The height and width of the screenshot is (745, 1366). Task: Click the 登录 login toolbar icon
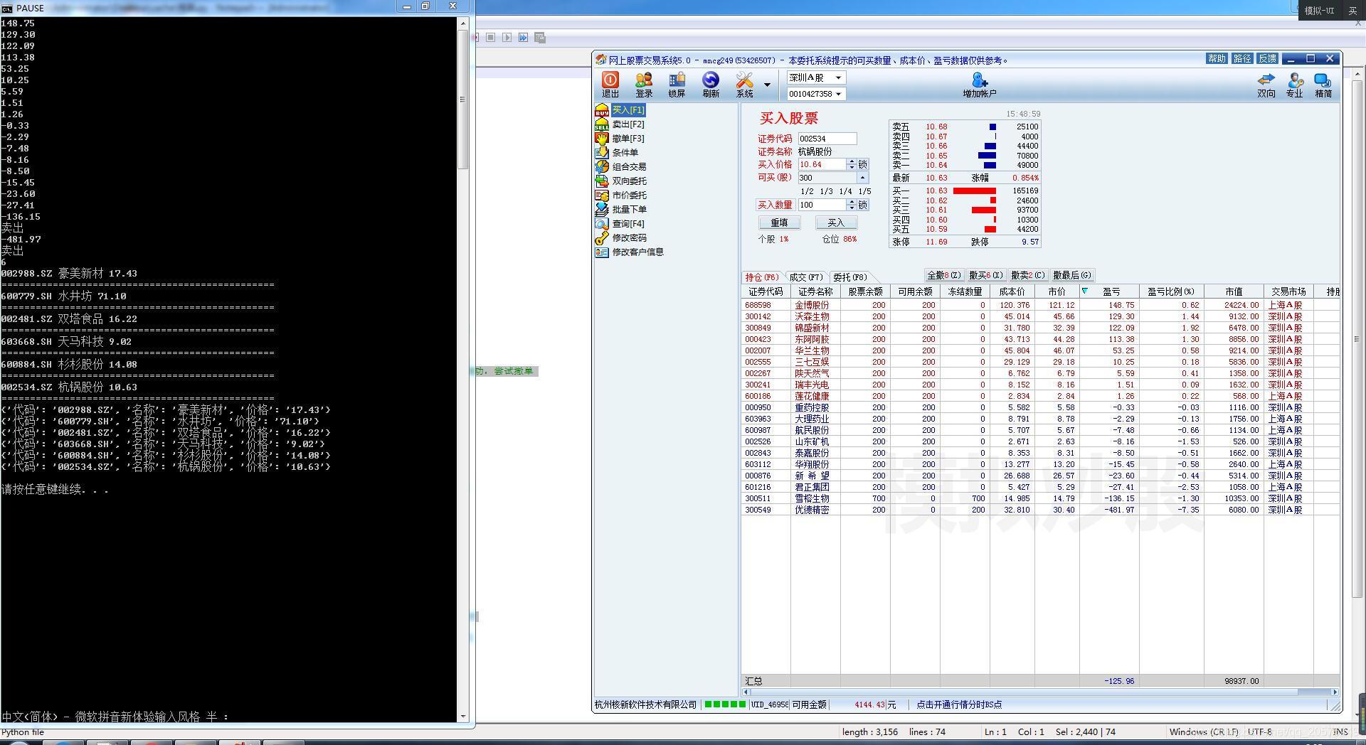coord(644,84)
